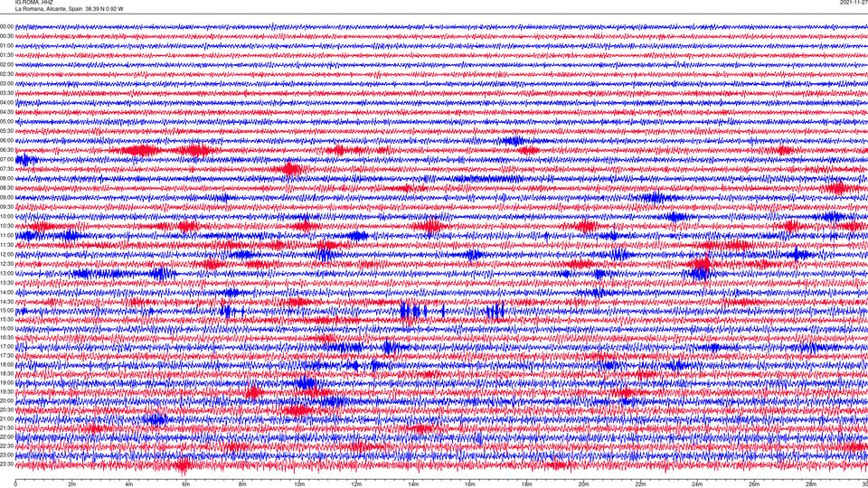Click the 21:30 row label
The height and width of the screenshot is (488, 868).
(x=6, y=428)
